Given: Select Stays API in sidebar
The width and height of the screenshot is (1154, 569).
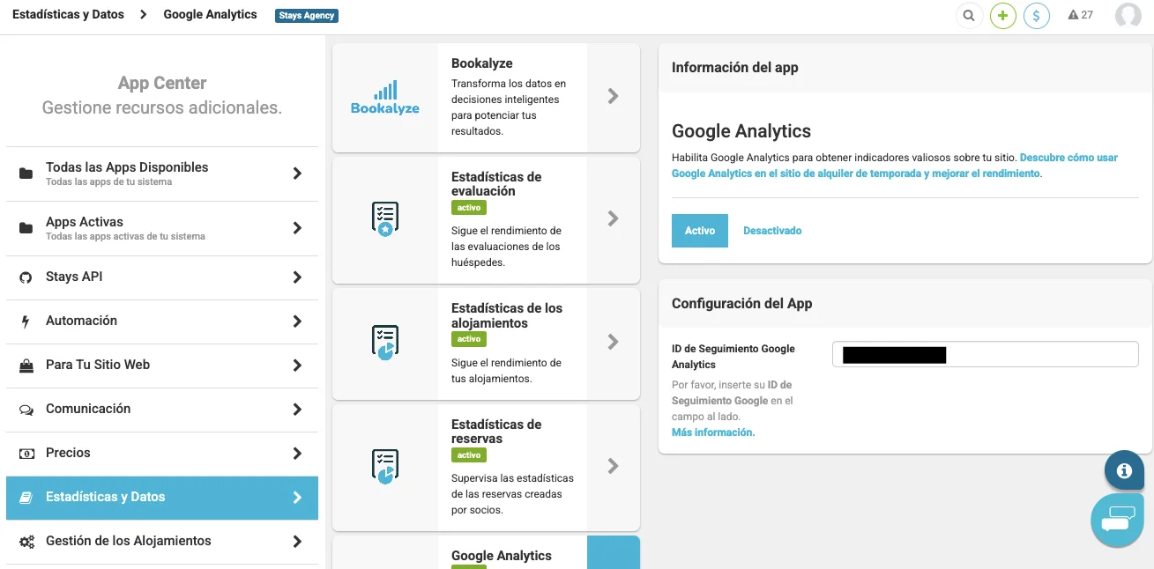Looking at the screenshot, I should 162,277.
